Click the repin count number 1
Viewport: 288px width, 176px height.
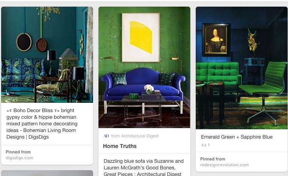pyautogui.click(x=209, y=145)
